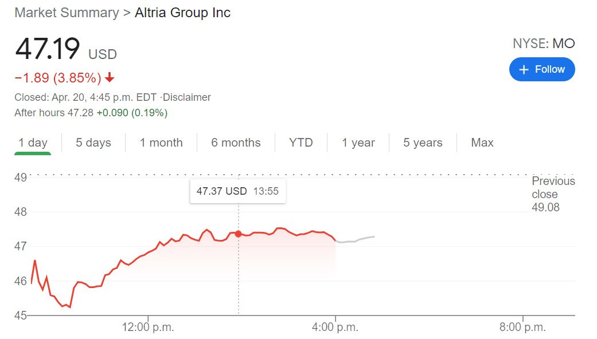Select the Max range tab

[482, 143]
